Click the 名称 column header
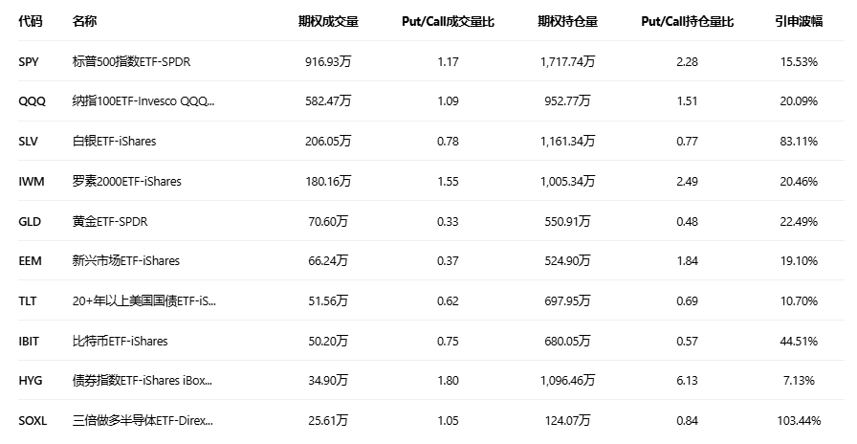Screen dimensions: 857x444 [84, 22]
